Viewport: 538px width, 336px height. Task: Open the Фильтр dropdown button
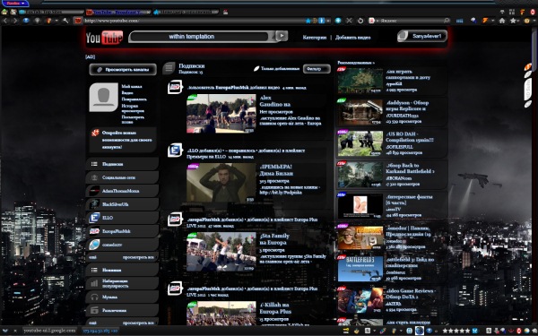317,69
